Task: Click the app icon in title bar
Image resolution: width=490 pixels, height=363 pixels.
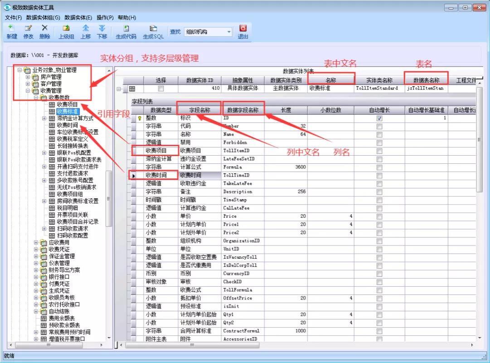Action: [x=7, y=7]
